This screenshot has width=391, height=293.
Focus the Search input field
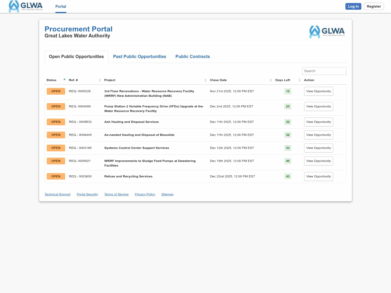tap(324, 71)
